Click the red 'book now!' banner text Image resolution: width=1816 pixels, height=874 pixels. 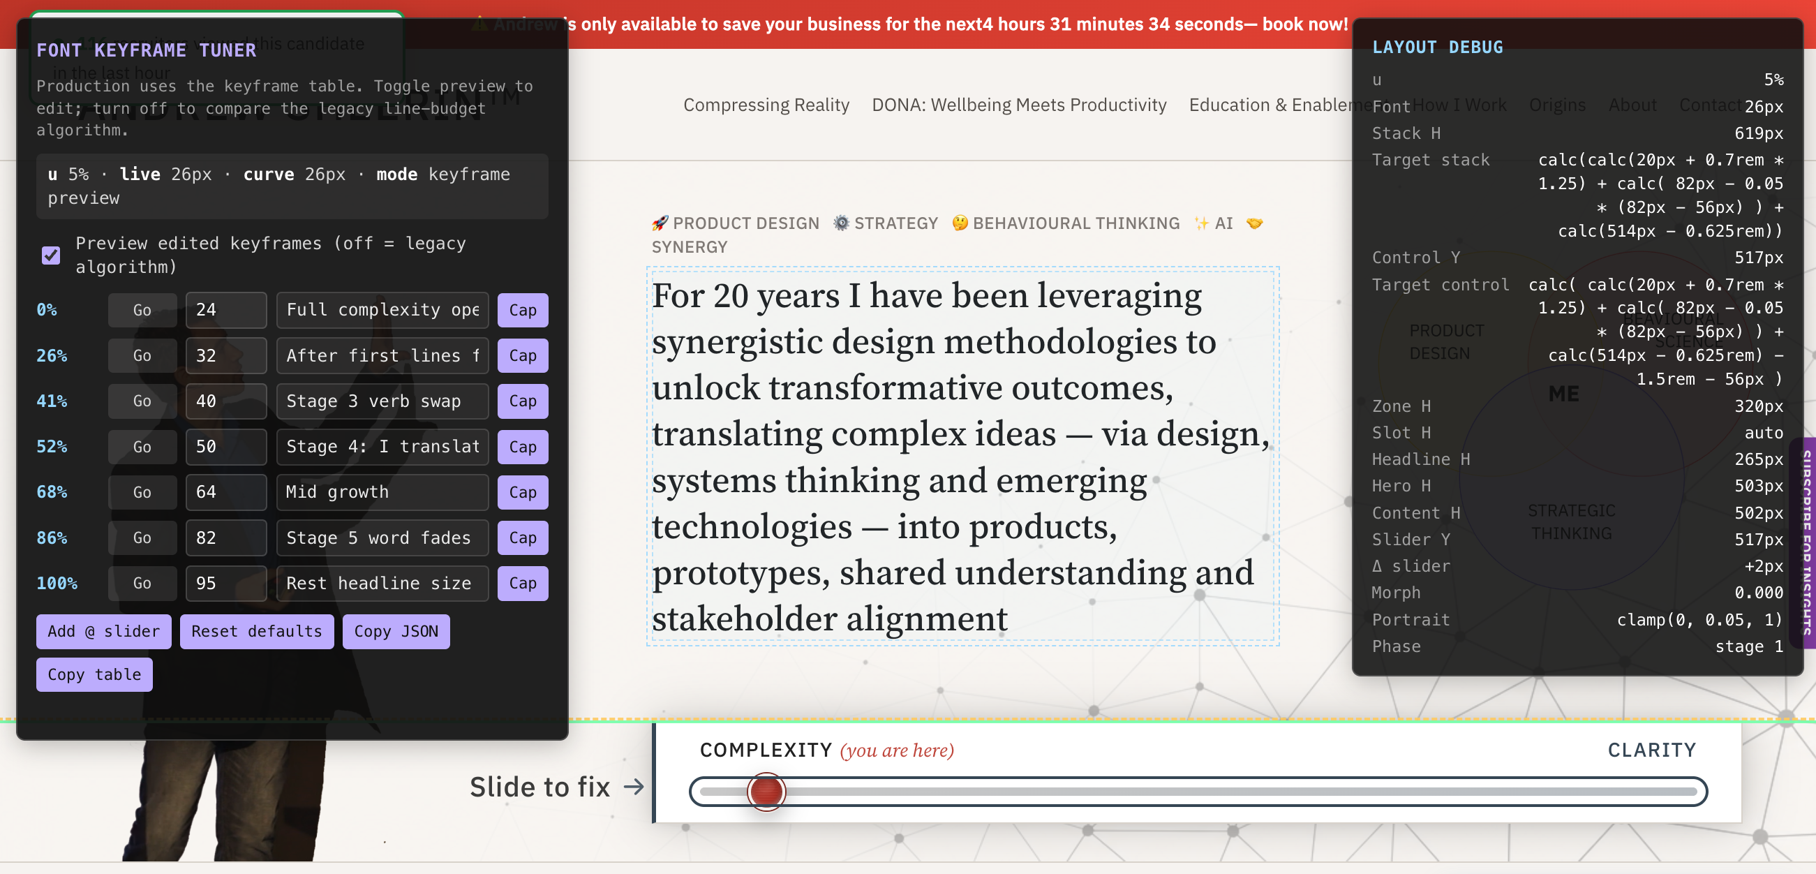click(x=1305, y=24)
